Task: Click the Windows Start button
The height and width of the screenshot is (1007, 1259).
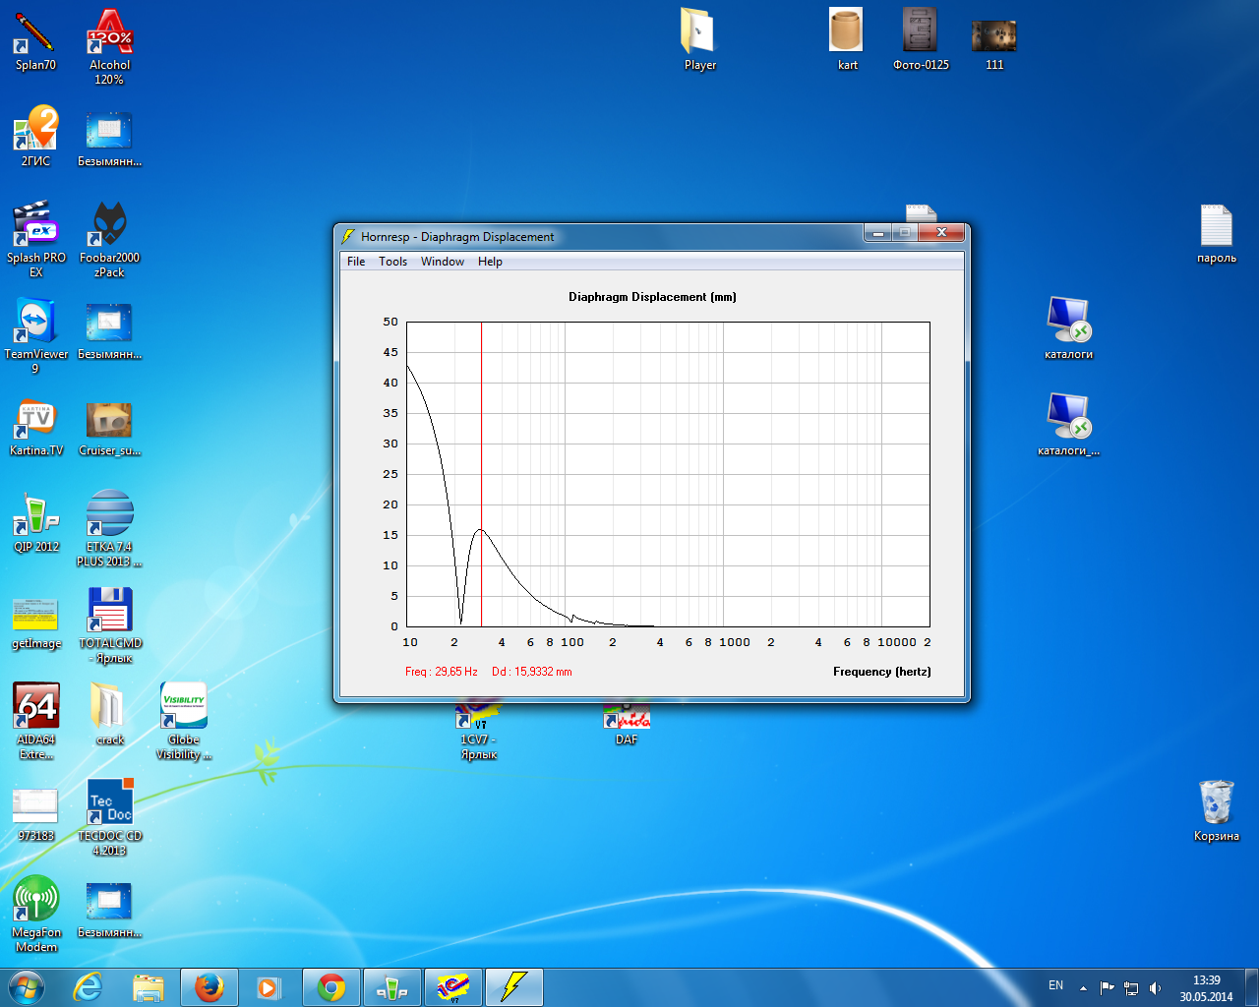Action: (x=27, y=986)
